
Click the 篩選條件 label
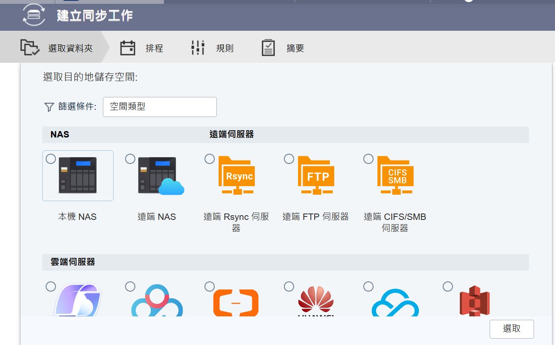point(77,107)
